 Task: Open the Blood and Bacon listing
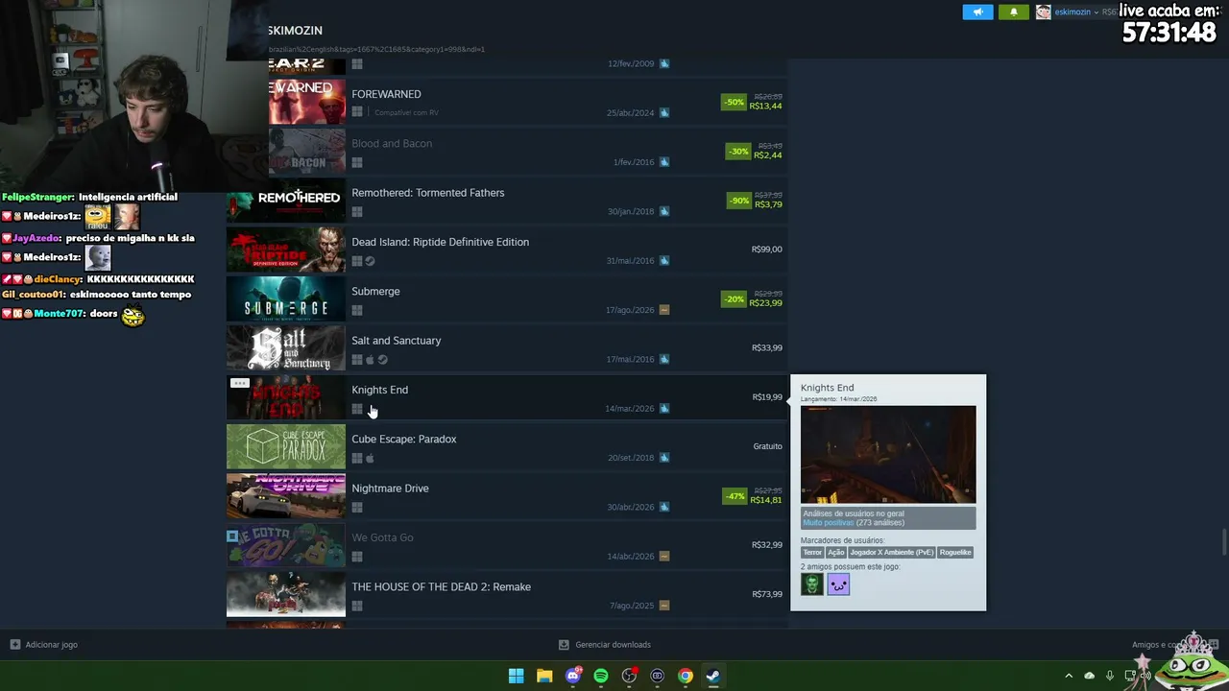click(392, 143)
